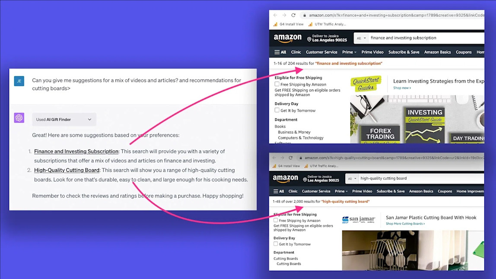Select Books department in top window
Viewport: 496px width, 279px height.
pyautogui.click(x=280, y=126)
